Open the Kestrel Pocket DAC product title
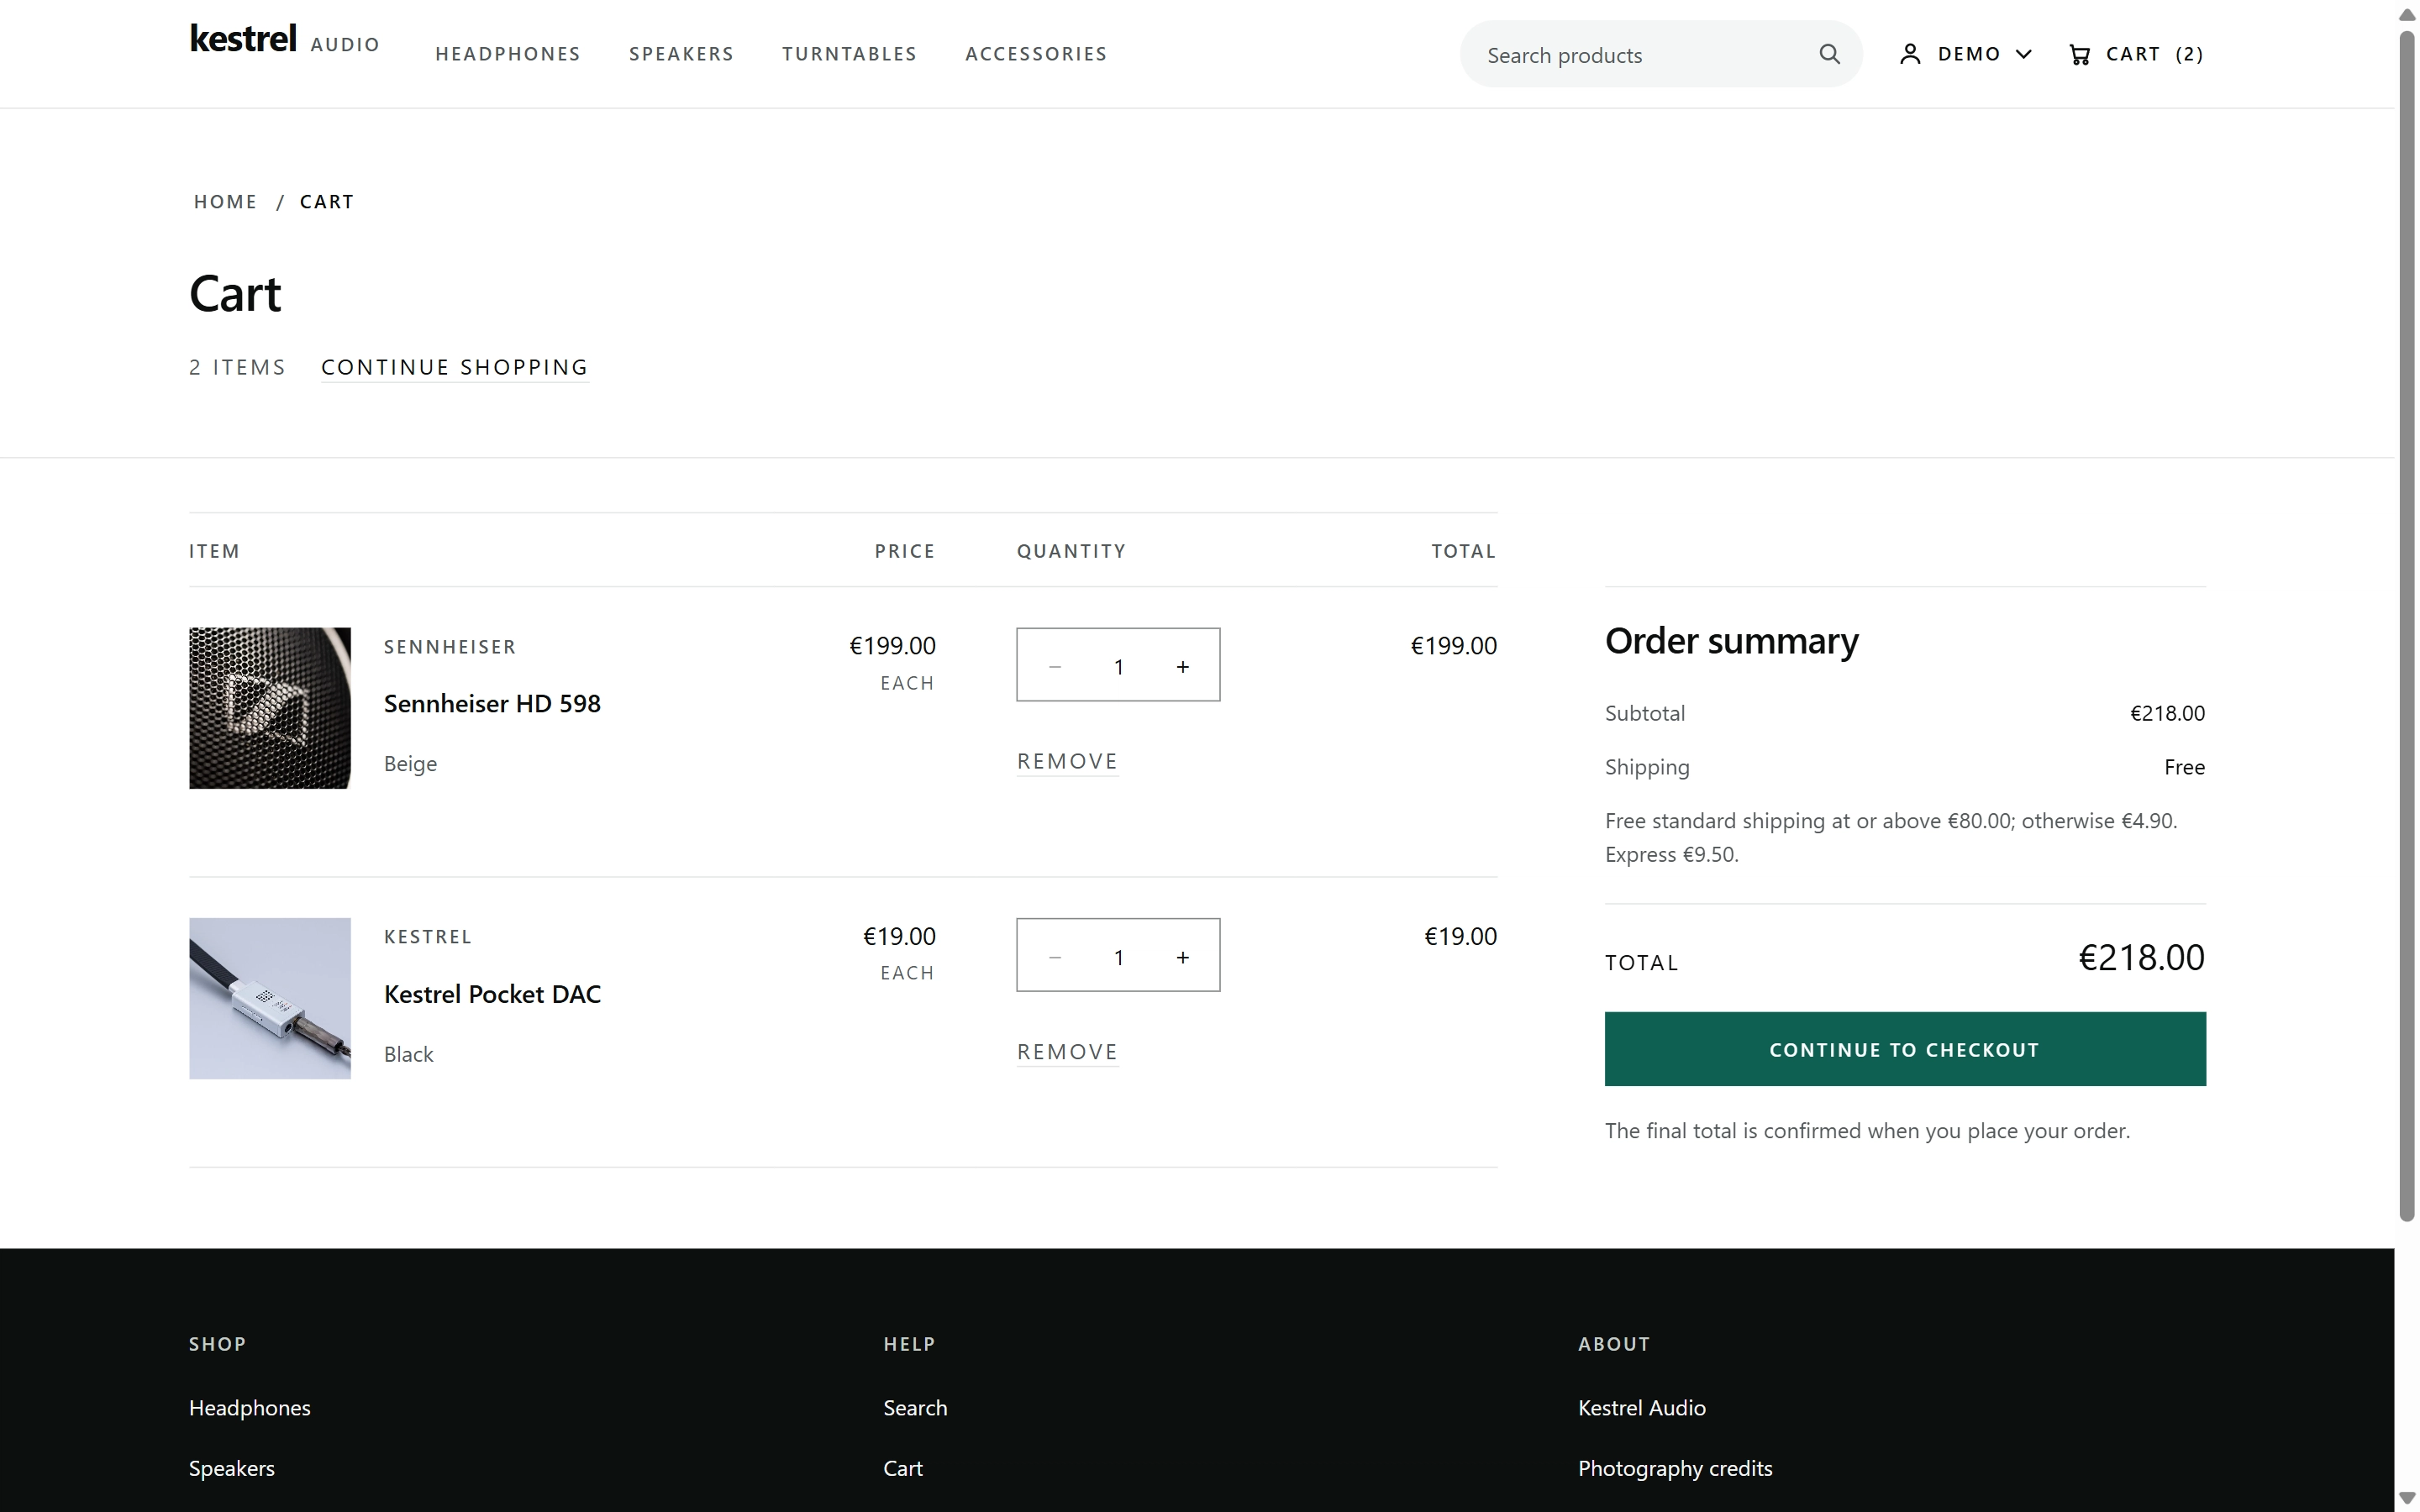2420x1512 pixels. point(492,994)
